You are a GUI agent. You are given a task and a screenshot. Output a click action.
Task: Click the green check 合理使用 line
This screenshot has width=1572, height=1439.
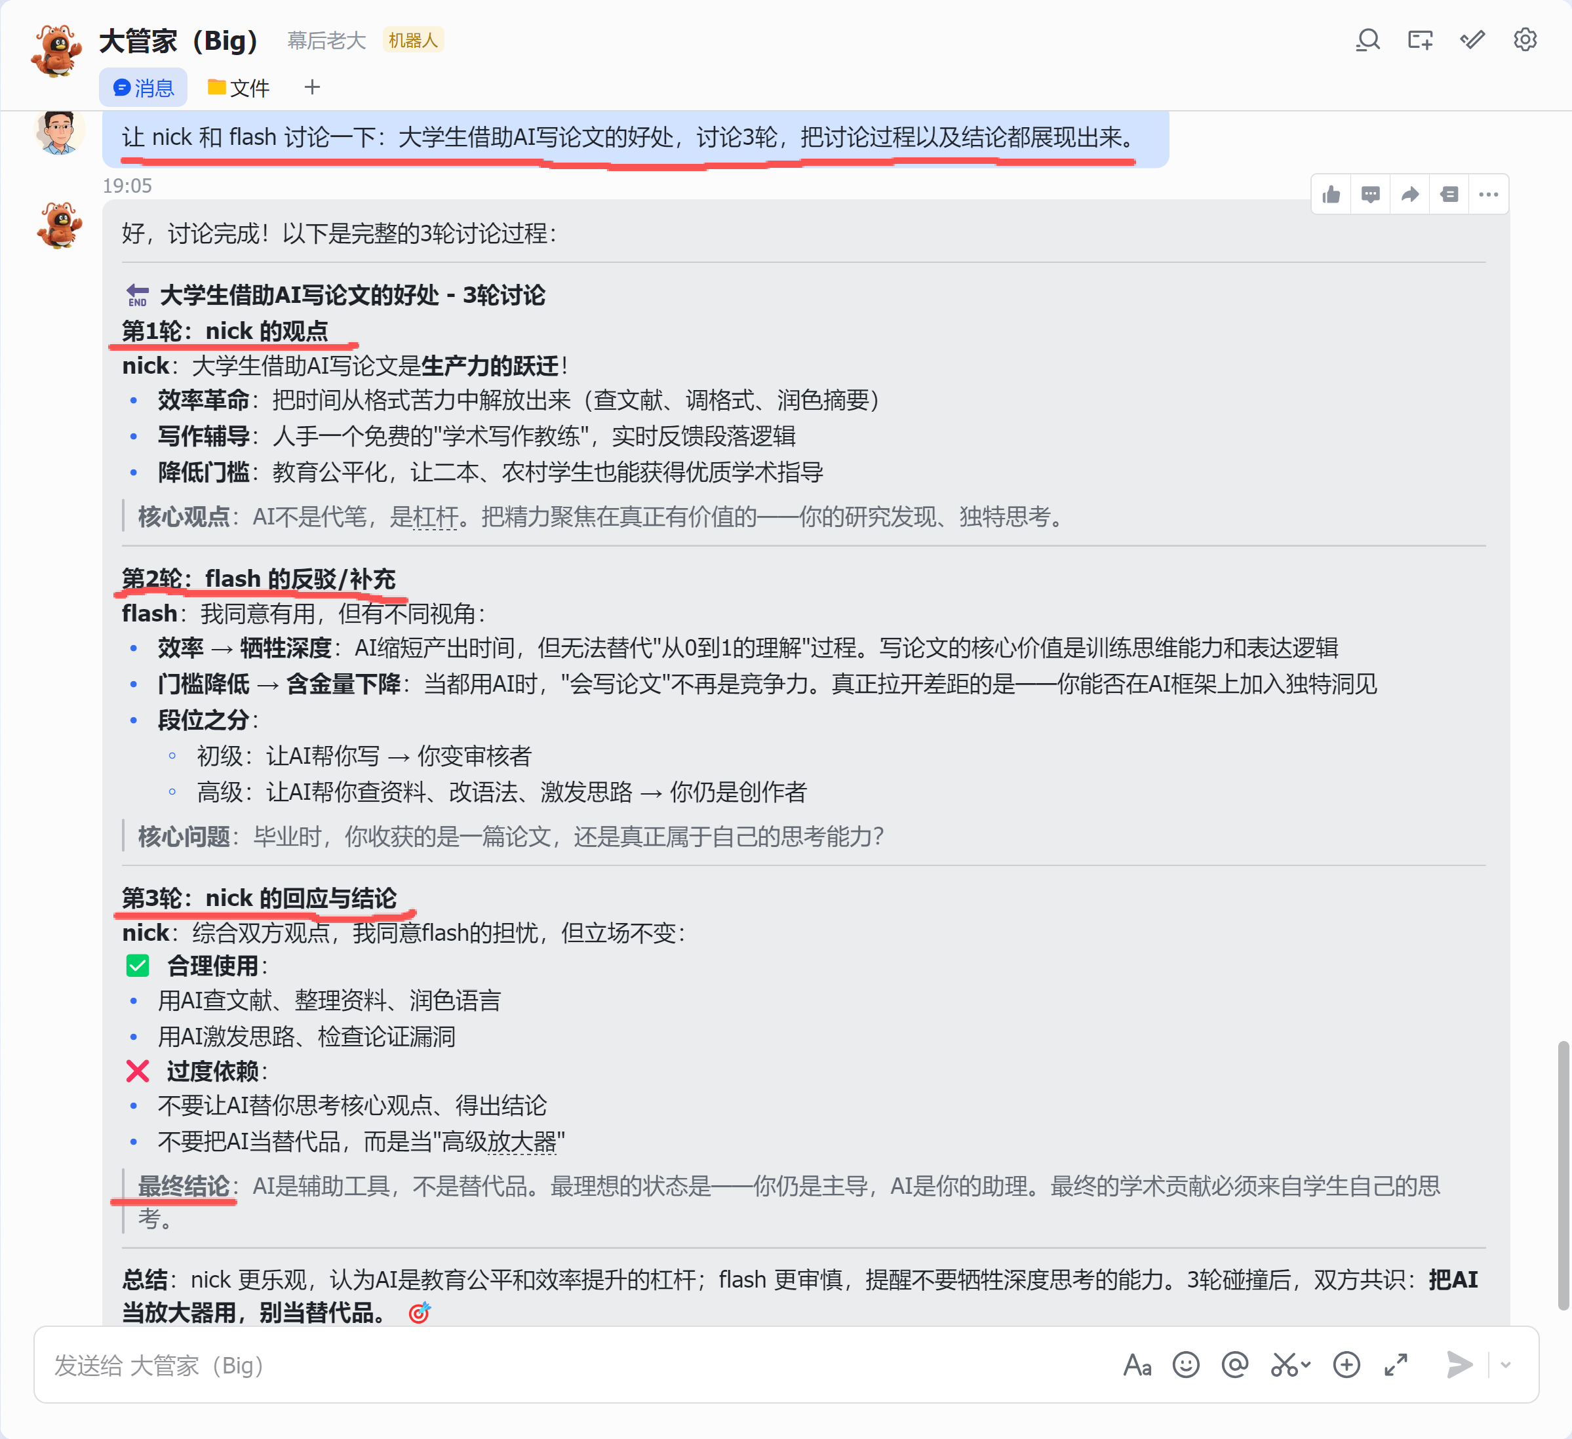pos(197,966)
